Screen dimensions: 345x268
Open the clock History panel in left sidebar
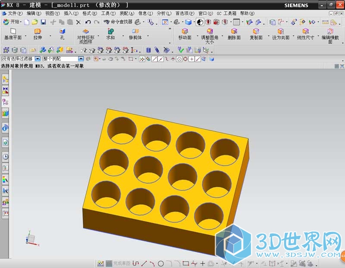coord(6,157)
